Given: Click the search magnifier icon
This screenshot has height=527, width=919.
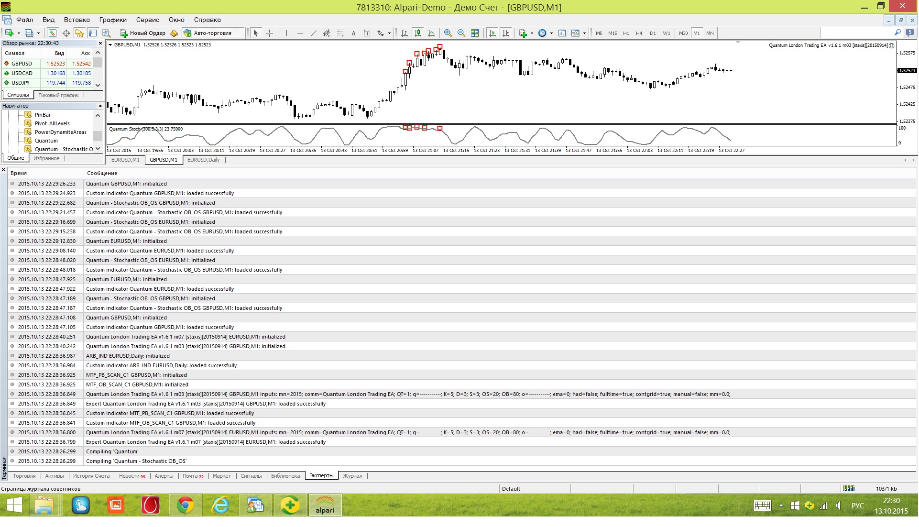Looking at the screenshot, I should [897, 33].
